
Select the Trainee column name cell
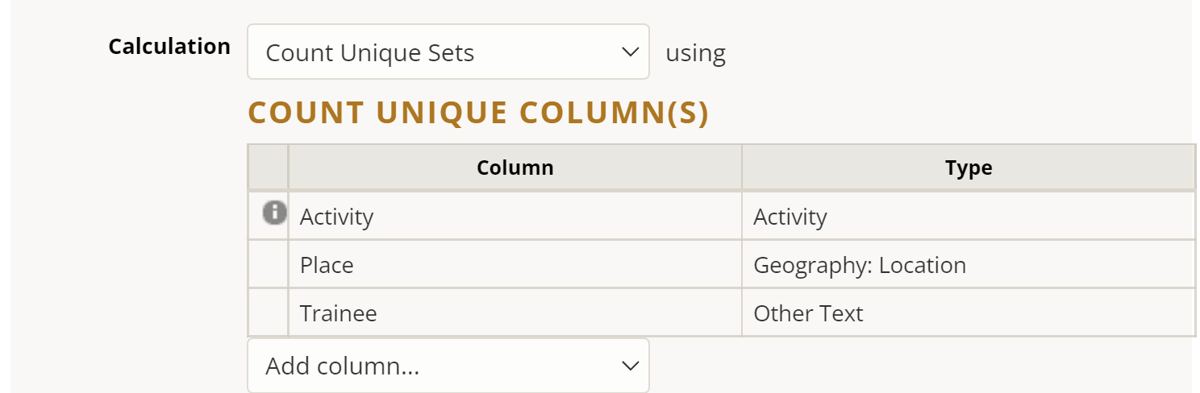(515, 313)
